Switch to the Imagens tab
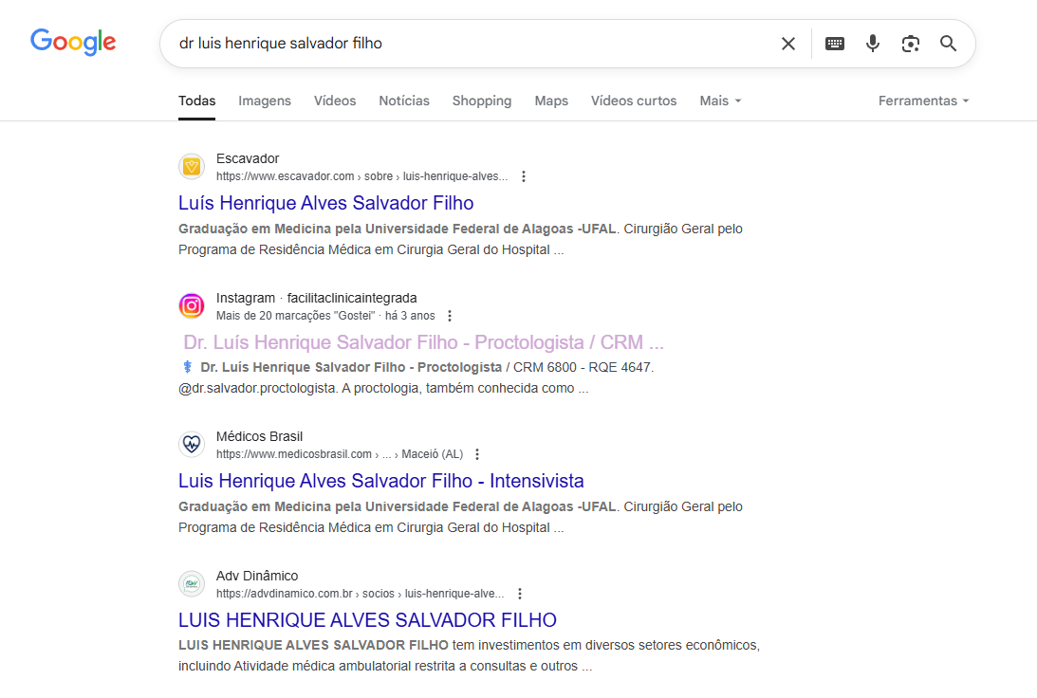 (x=265, y=101)
